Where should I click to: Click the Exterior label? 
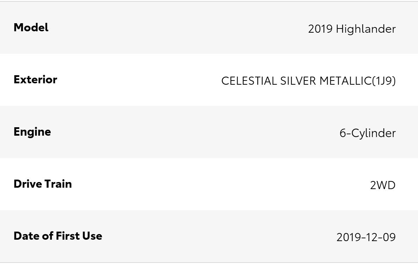tap(35, 79)
